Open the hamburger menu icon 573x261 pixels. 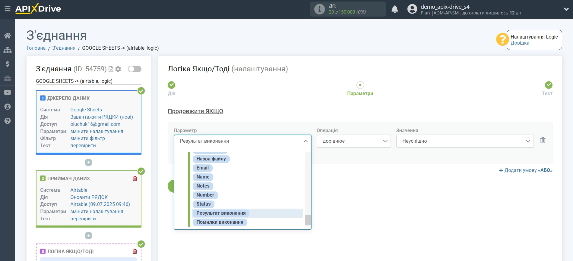(8, 9)
